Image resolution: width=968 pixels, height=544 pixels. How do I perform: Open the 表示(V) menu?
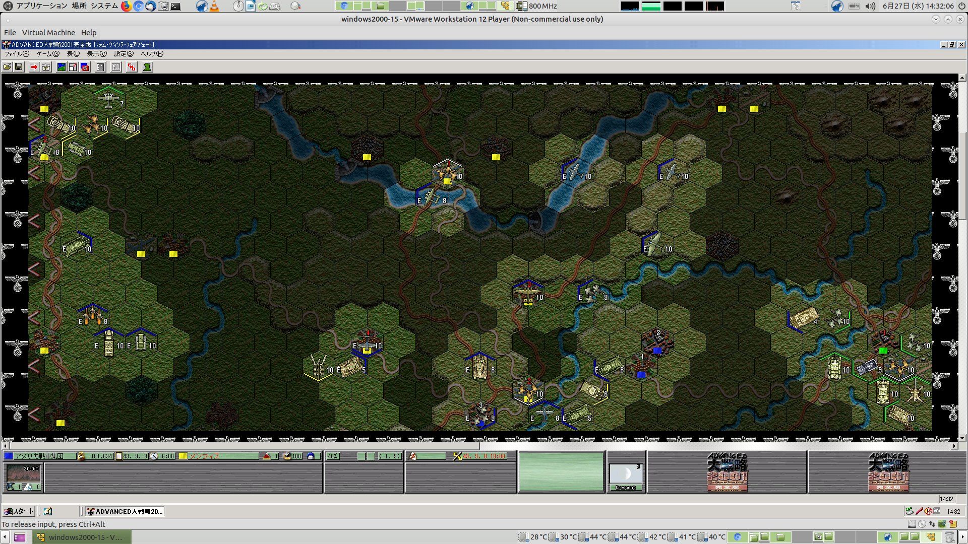[x=96, y=54]
